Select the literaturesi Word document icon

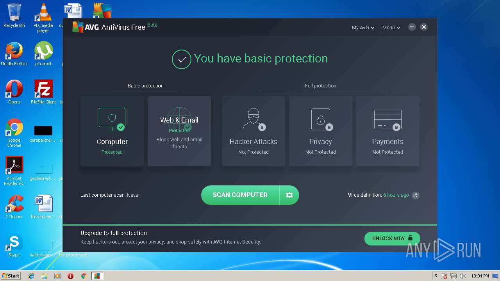point(43,207)
